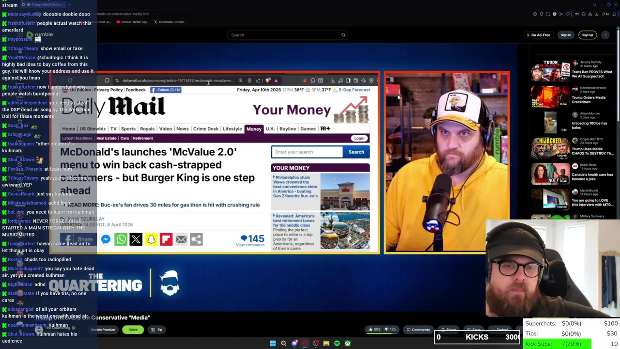Click Kinoblade Chronic browser tab
Viewport: 620px width, 349px height.
[x=170, y=22]
